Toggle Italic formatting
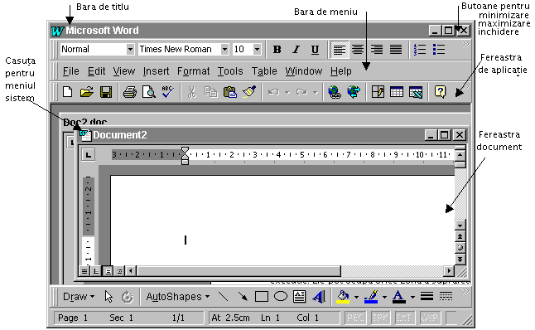 click(x=296, y=50)
